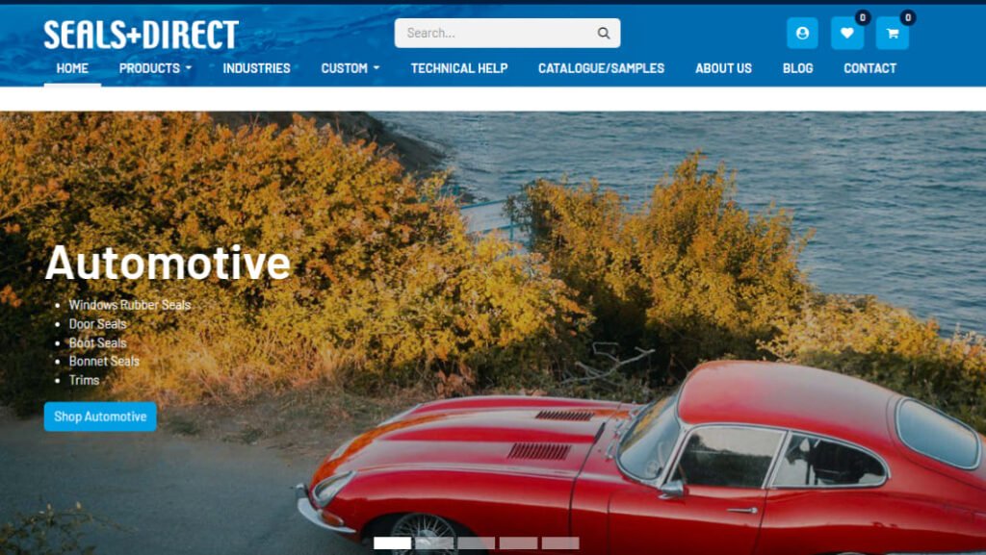Open the Technical Help page
The height and width of the screenshot is (555, 986).
(459, 68)
